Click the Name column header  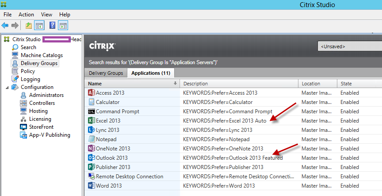pos(132,83)
